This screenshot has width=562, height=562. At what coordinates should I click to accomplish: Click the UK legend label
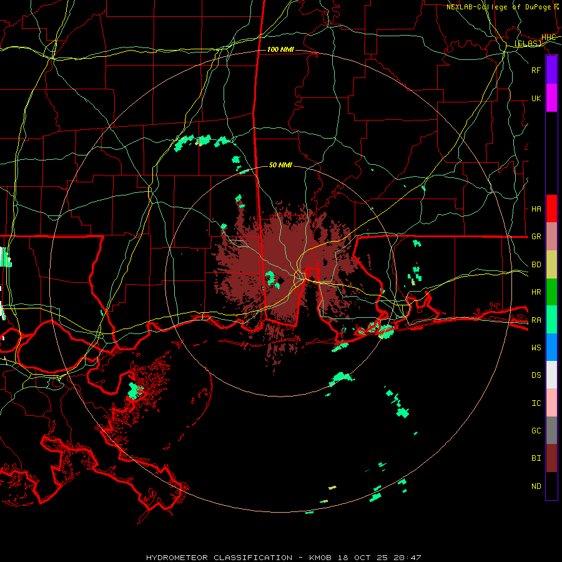[x=536, y=98]
